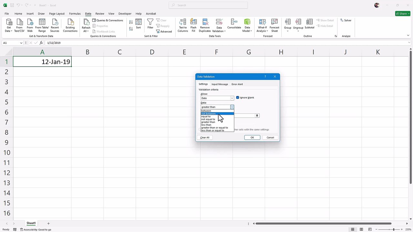Click the Clear All button
413x232 pixels.
(x=205, y=138)
